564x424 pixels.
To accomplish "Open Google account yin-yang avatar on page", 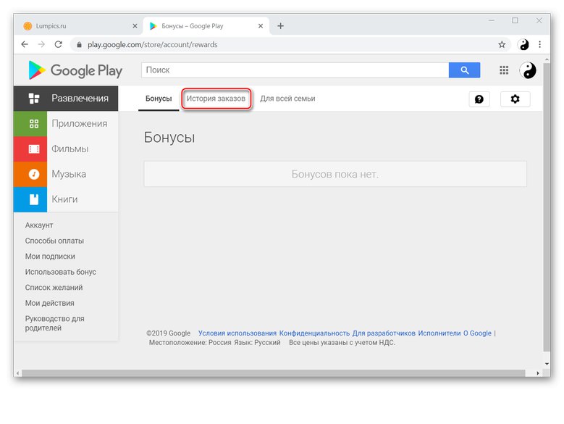I will [x=528, y=70].
